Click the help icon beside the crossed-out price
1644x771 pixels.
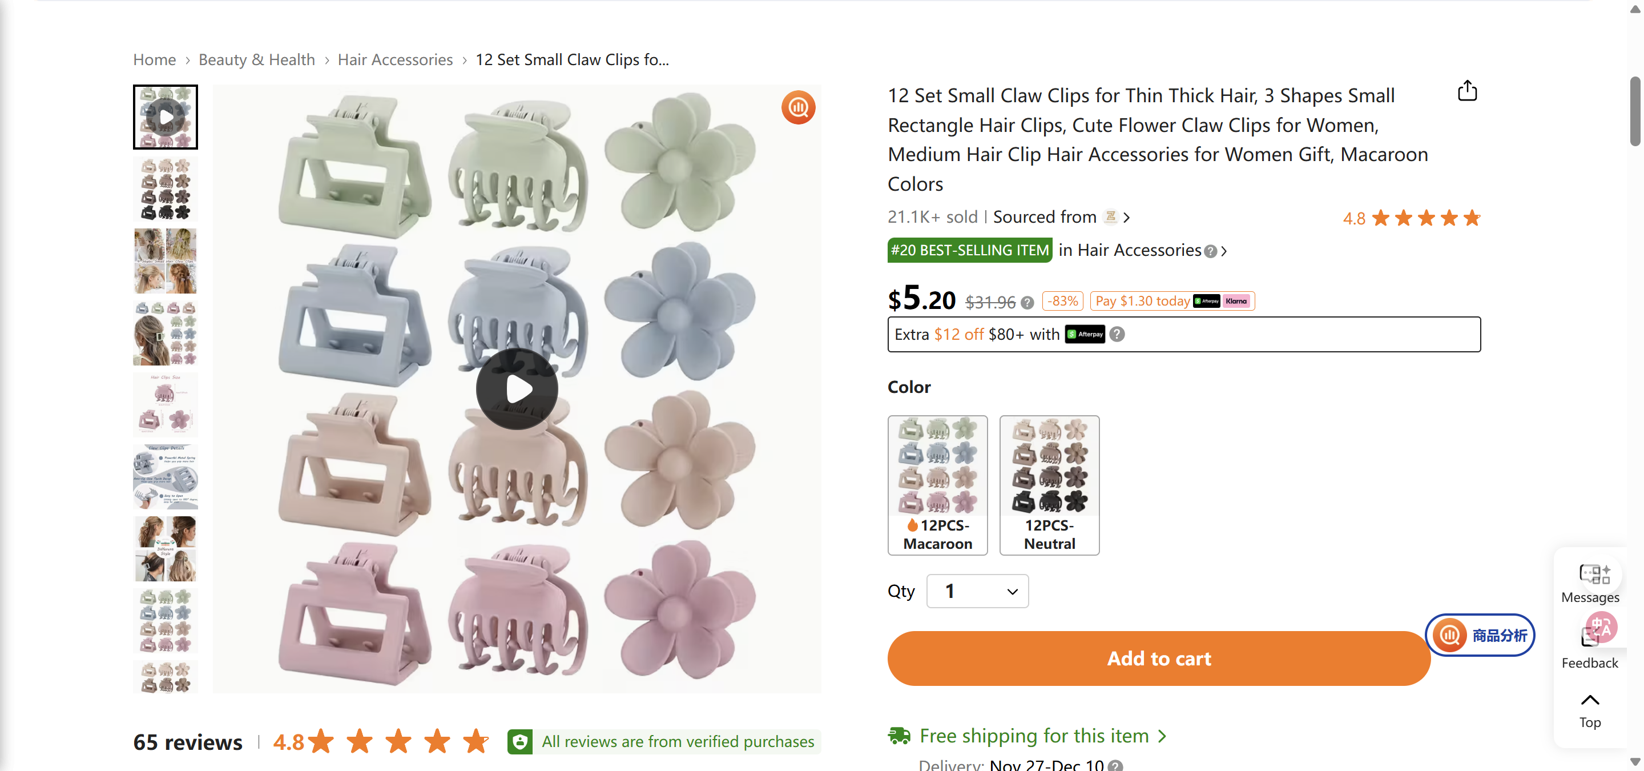(x=1027, y=303)
